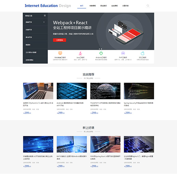
Task: Click the SSM到Spring Boot course title
Action: click(105, 157)
